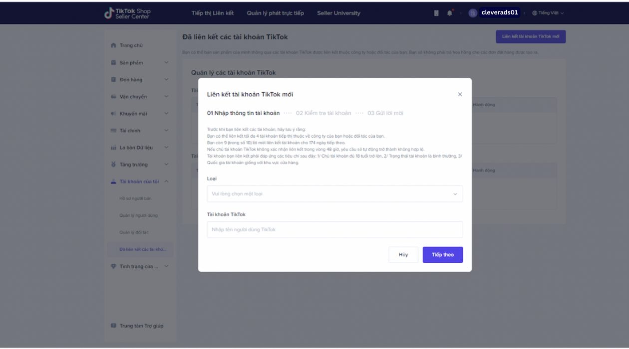Go to Quản lý người dùng
Viewport: 629px width, 349px height.
coord(138,215)
